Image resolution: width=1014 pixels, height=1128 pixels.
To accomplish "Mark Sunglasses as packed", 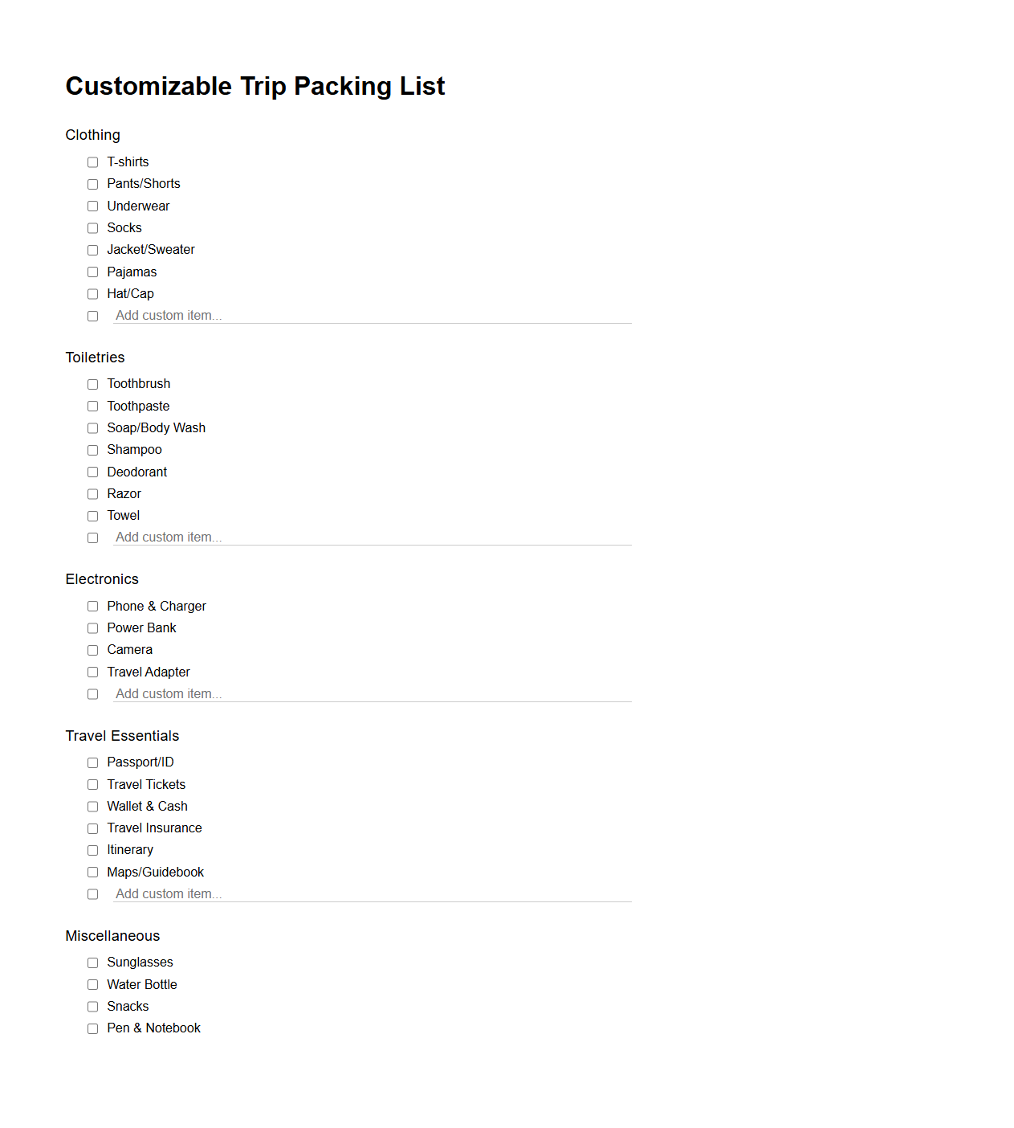I will coord(92,962).
